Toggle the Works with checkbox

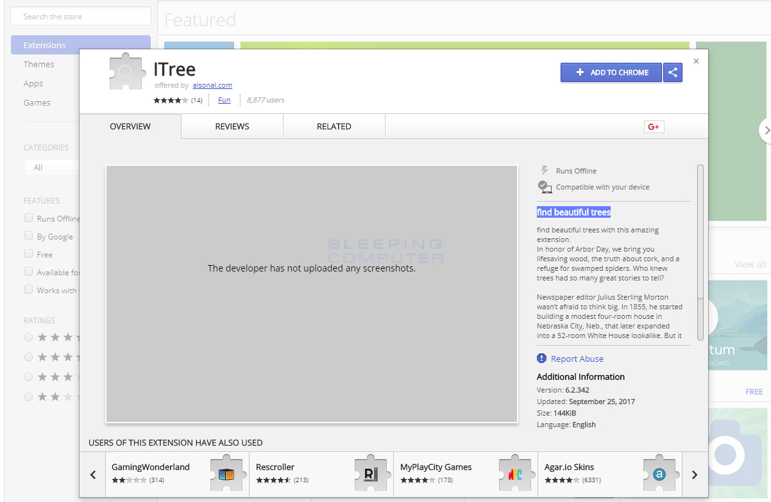click(x=28, y=289)
